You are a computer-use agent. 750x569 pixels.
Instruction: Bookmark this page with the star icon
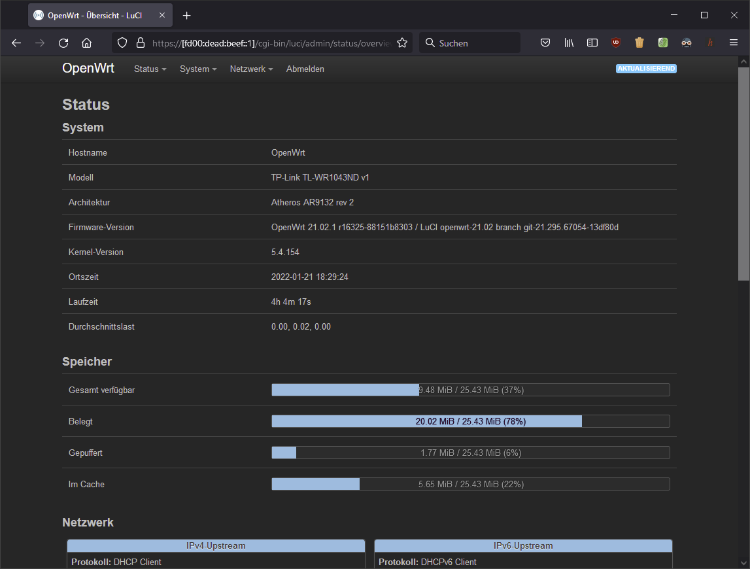point(402,43)
